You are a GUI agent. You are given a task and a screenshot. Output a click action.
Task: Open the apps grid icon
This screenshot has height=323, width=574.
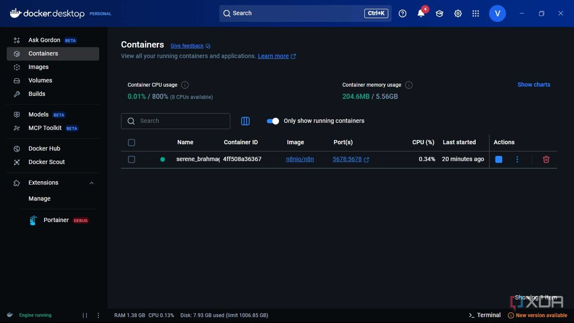476,13
